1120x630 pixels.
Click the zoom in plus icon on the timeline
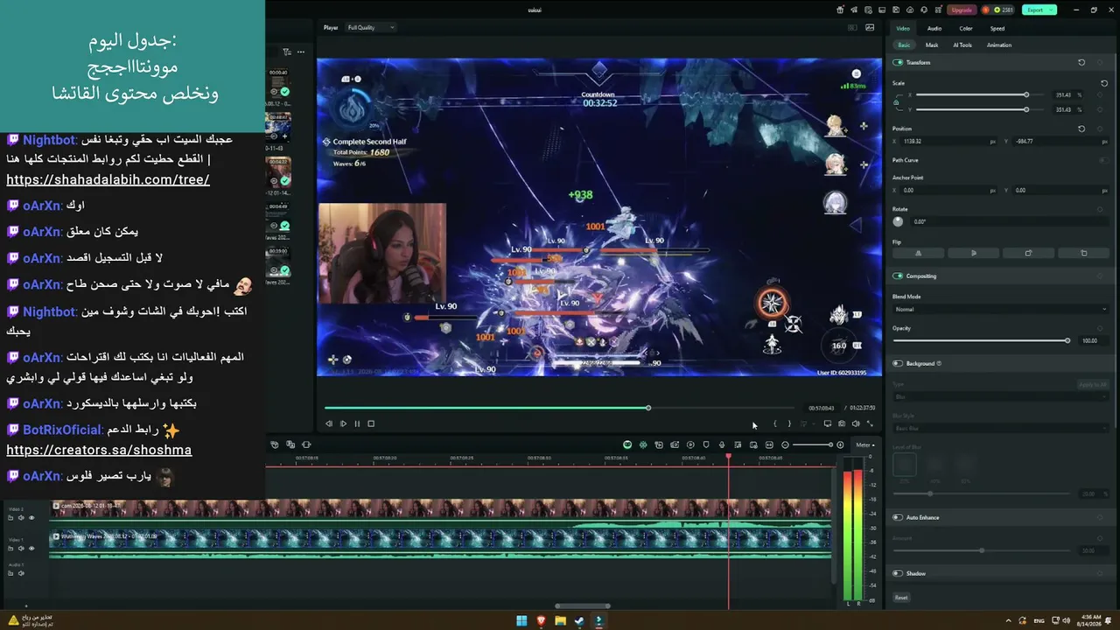tap(840, 444)
